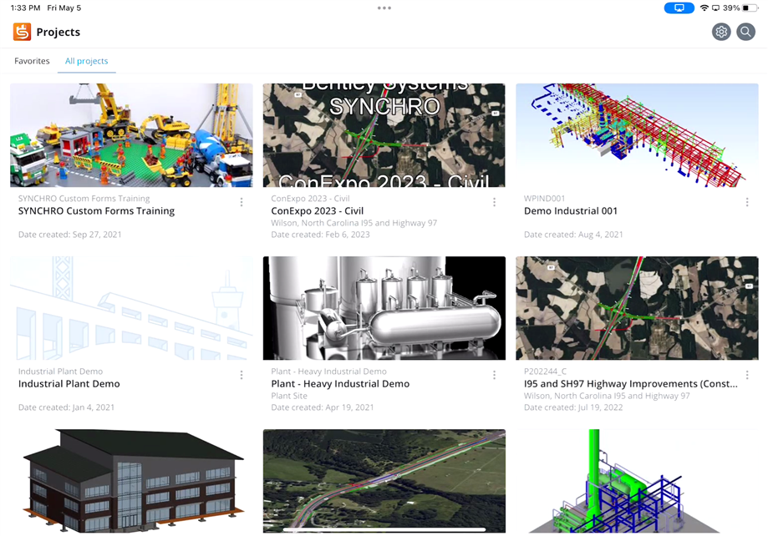Open more options for Industrial Plant Demo

pyautogui.click(x=242, y=375)
